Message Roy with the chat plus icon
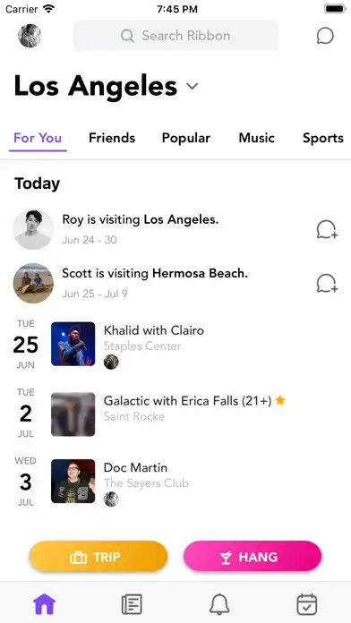Viewport: 351px width, 623px height. click(327, 230)
